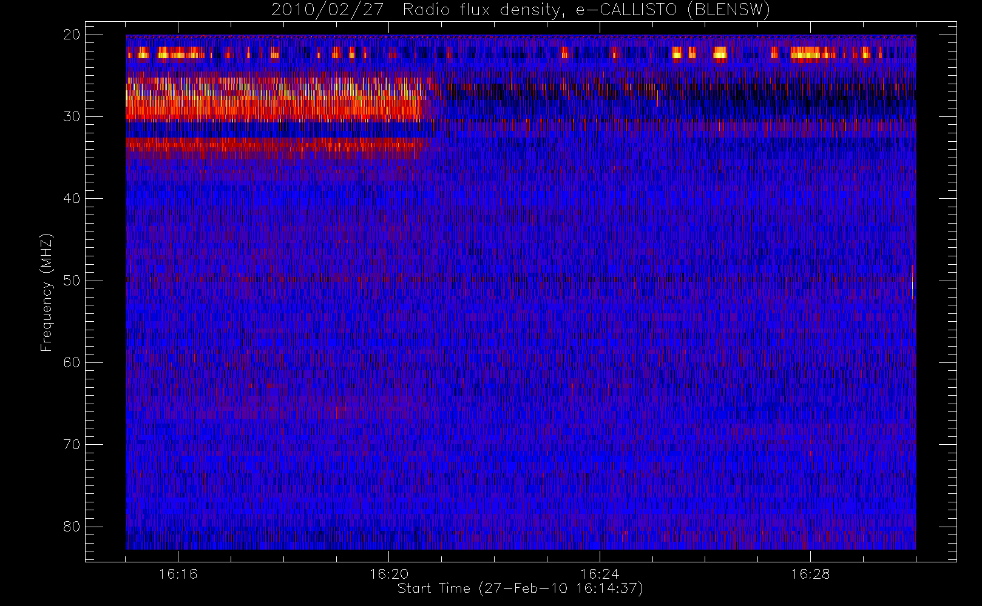Click the "Frequency (MHz)" y-axis label
Viewport: 982px width, 606px height.
tap(46, 292)
